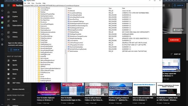Open Music under Best of YouTube
This screenshot has width=188, height=106.
pos(15,60)
